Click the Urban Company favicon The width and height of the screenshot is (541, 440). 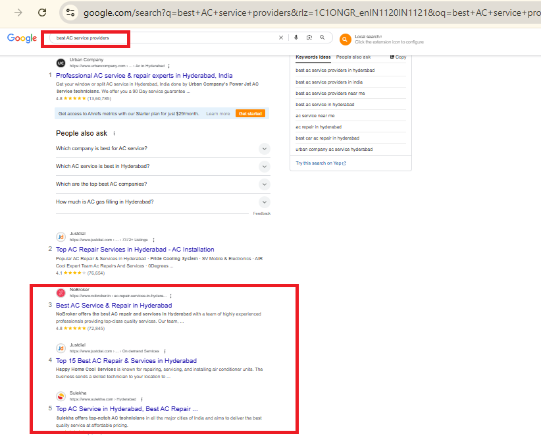tap(61, 63)
